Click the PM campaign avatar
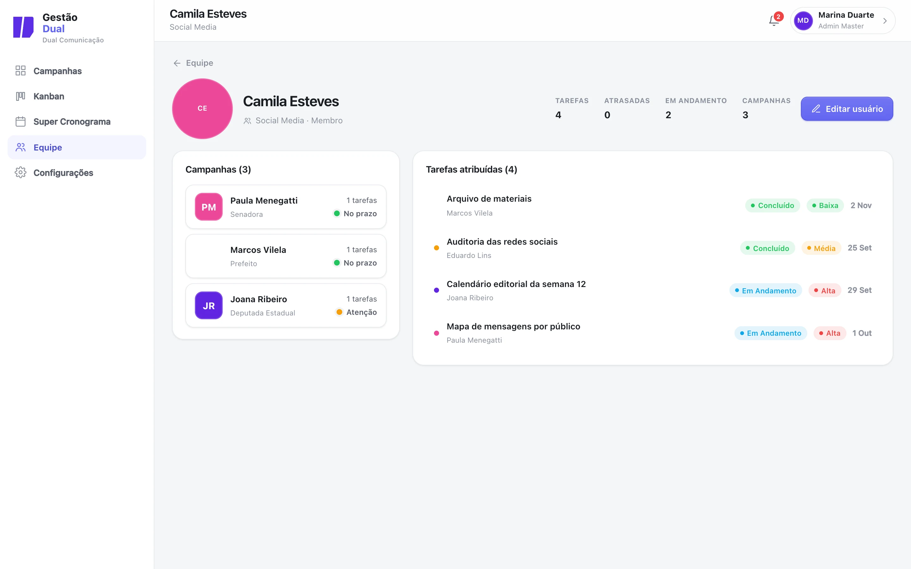The height and width of the screenshot is (569, 911). (x=209, y=207)
